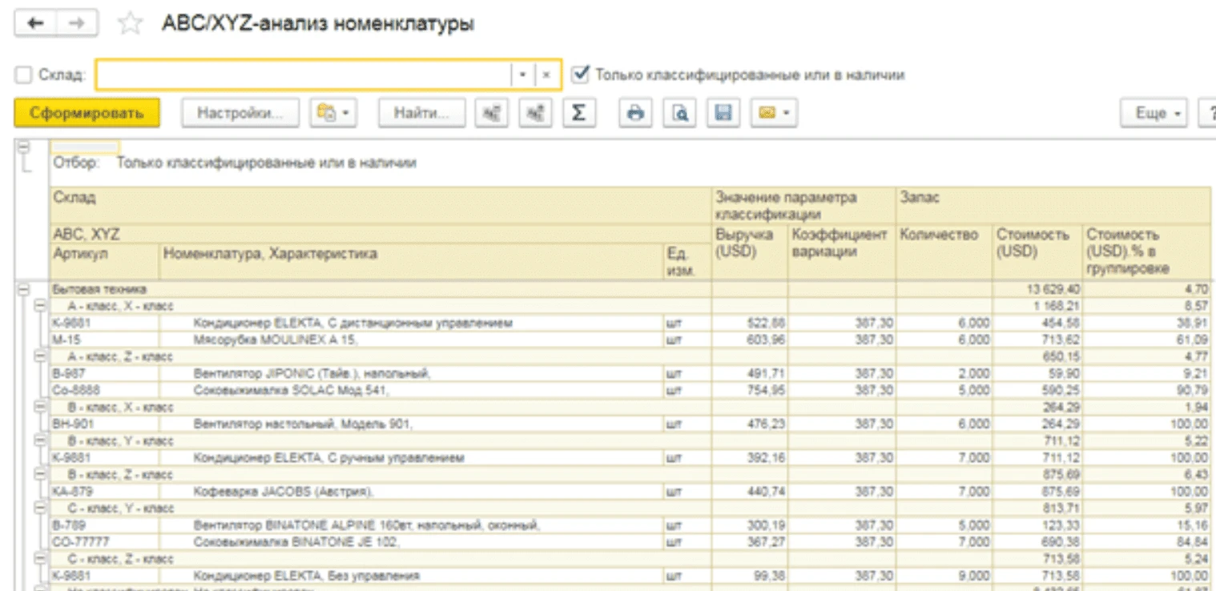Click the Sum (Σ) toolbar icon
1216x591 pixels.
(x=578, y=114)
